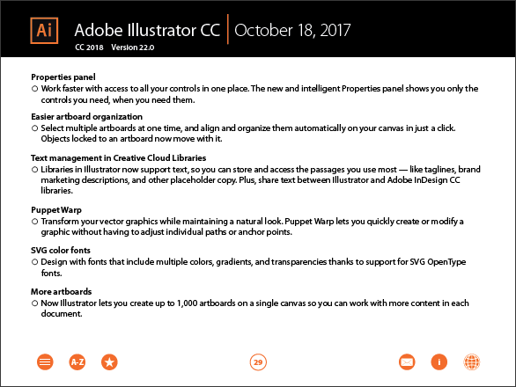This screenshot has height=387, width=516.
Task: Open the menu list icon
Action: (45, 362)
